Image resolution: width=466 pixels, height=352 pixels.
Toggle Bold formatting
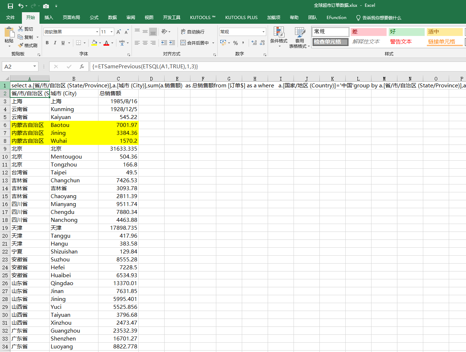[x=47, y=43]
